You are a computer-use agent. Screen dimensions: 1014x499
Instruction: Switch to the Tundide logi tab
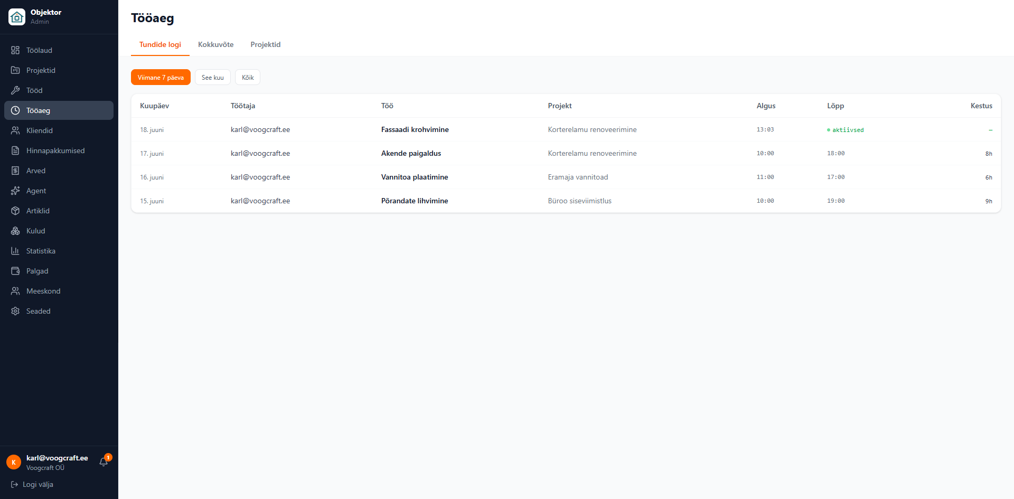160,44
